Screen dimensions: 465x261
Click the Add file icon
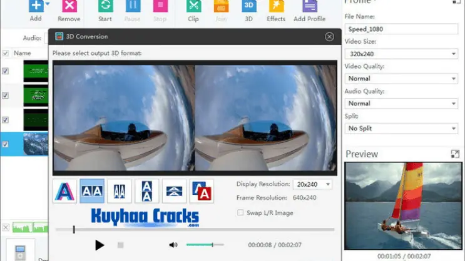[35, 7]
